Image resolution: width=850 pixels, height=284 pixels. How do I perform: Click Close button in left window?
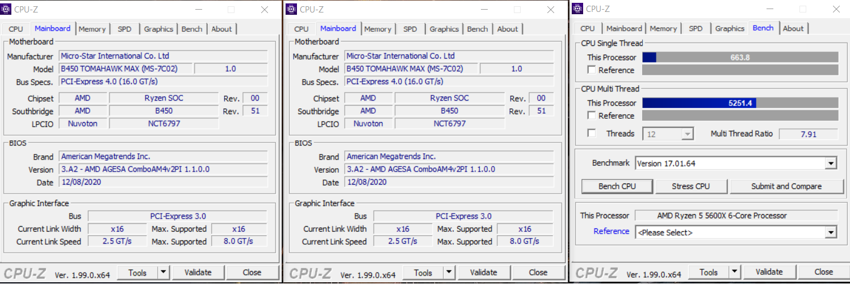(x=252, y=273)
